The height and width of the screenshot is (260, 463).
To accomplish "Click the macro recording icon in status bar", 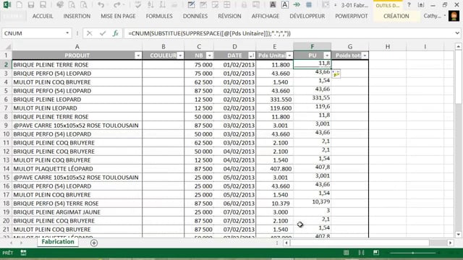I will tap(23, 253).
